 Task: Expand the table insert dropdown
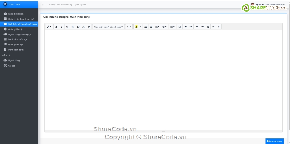172,27
